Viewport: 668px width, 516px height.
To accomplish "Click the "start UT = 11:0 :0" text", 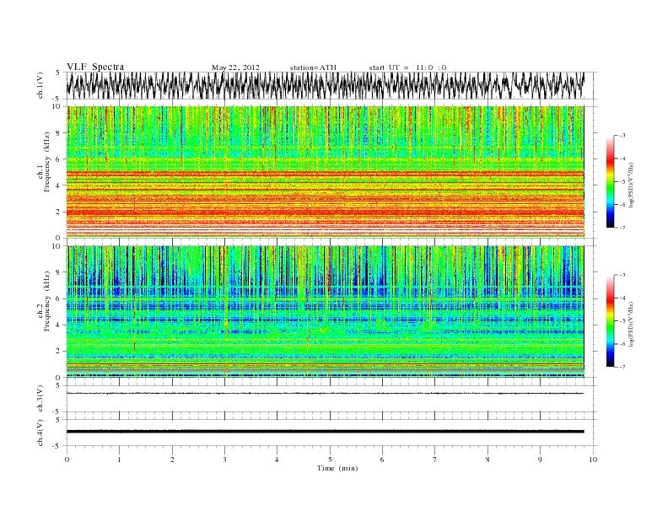I will click(x=407, y=67).
